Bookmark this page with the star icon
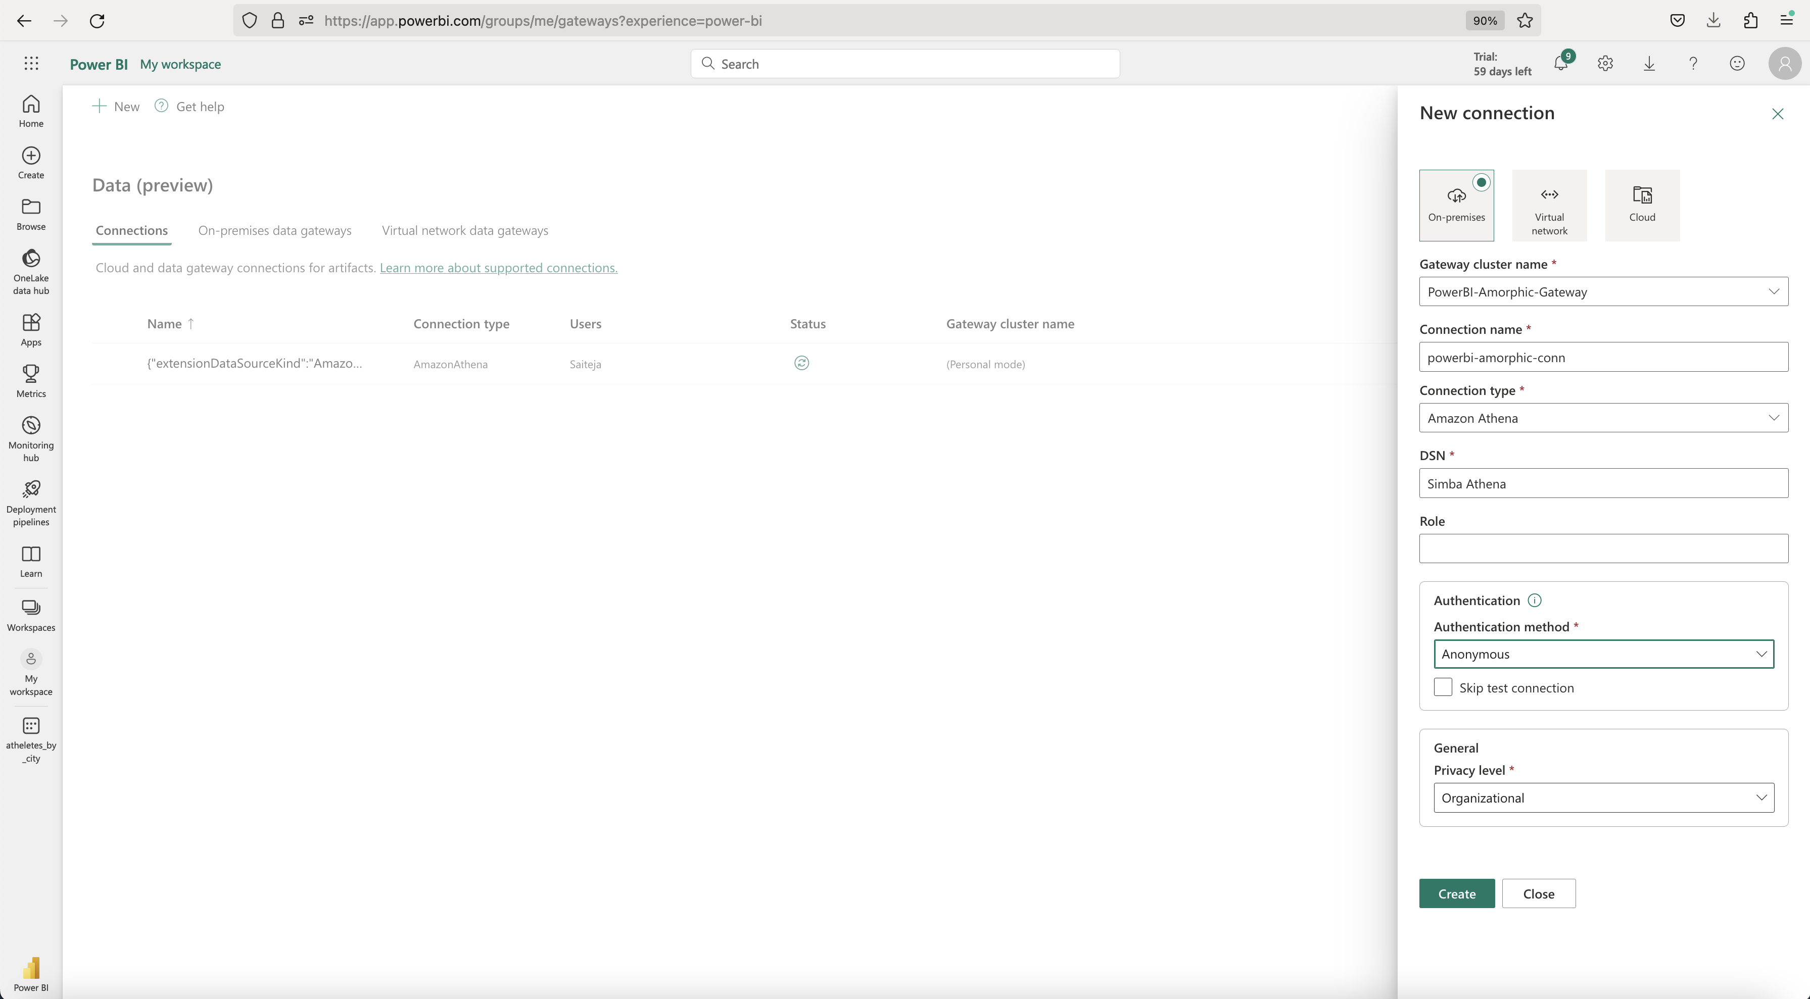 (1525, 20)
